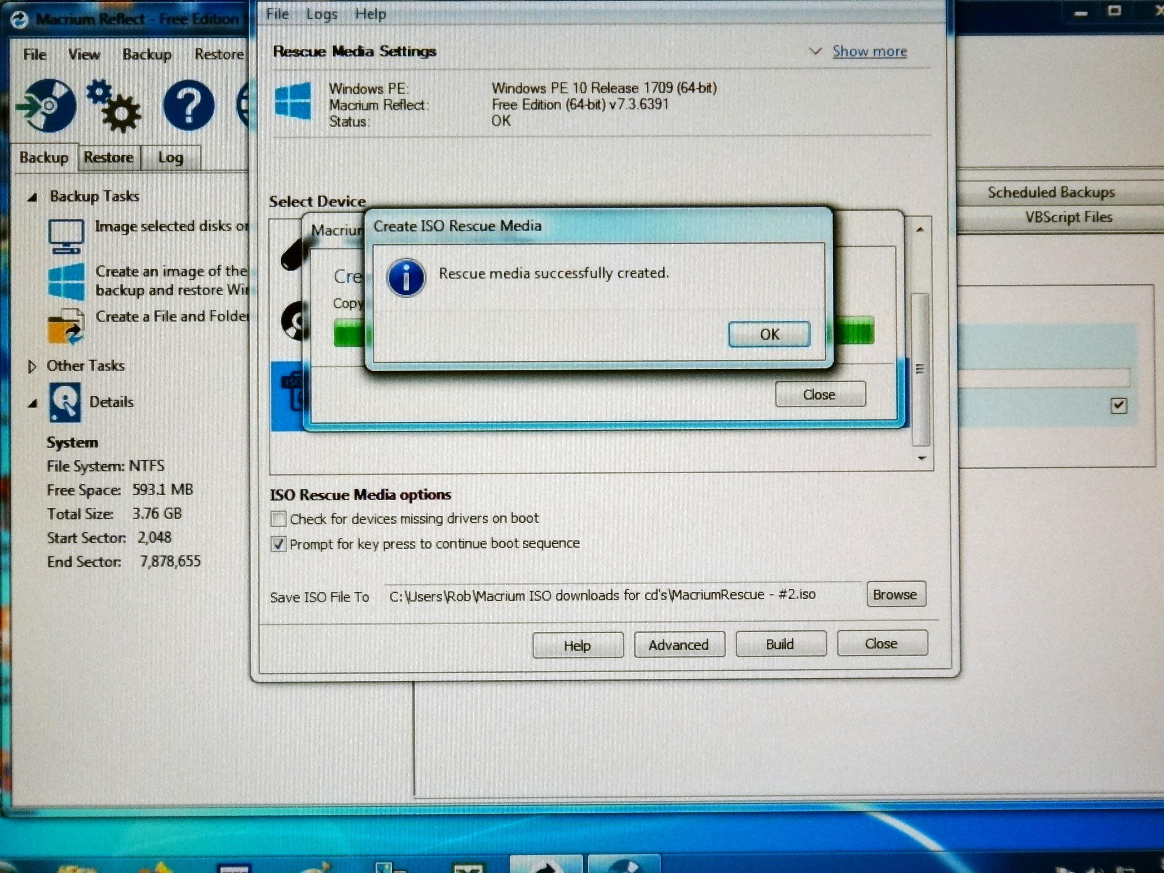Open the View menu
The width and height of the screenshot is (1164, 873).
[84, 54]
